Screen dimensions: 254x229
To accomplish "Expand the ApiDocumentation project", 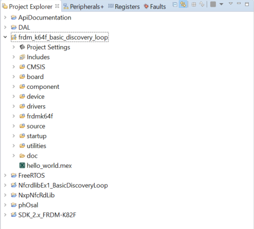I will (5, 17).
